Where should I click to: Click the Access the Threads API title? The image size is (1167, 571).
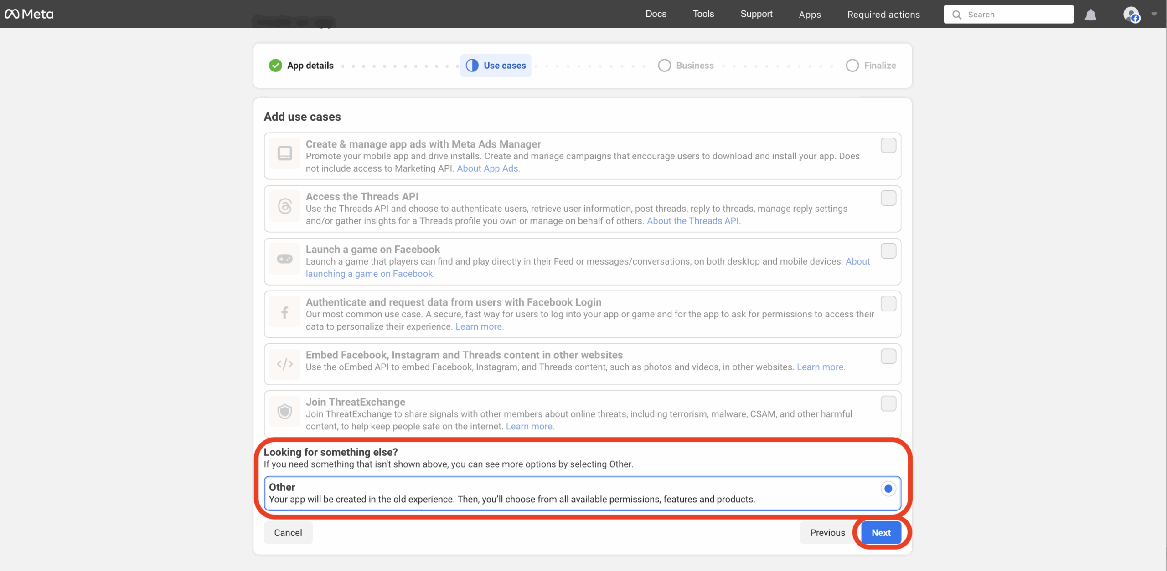pos(362,196)
